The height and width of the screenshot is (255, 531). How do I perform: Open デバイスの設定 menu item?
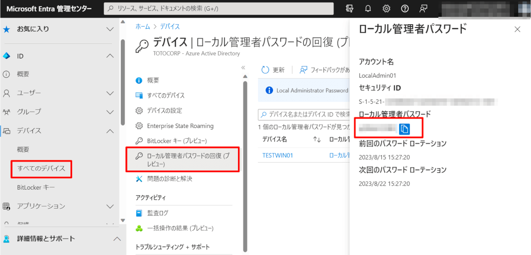tap(165, 110)
